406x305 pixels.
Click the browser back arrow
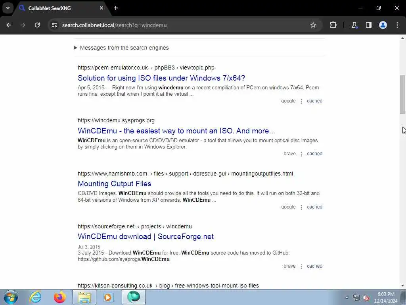[x=9, y=25]
